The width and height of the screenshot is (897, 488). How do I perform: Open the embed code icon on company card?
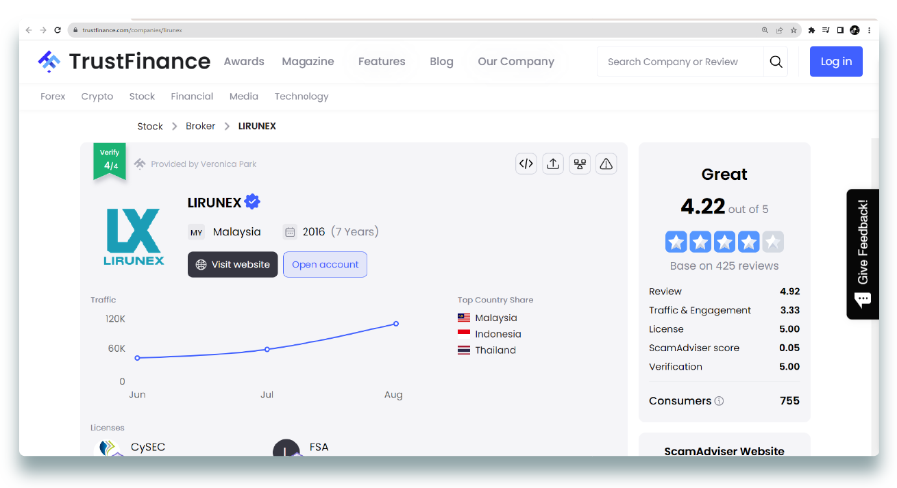tap(526, 164)
